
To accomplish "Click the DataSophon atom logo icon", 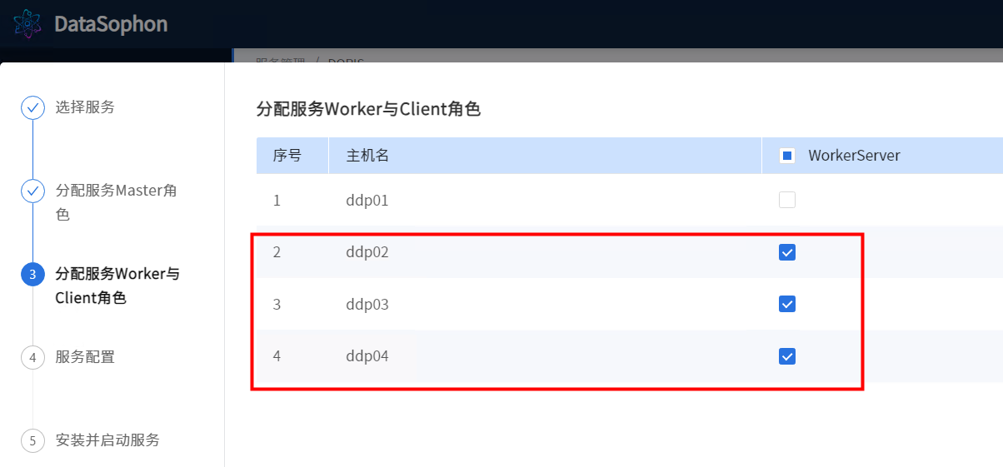I will point(27,23).
